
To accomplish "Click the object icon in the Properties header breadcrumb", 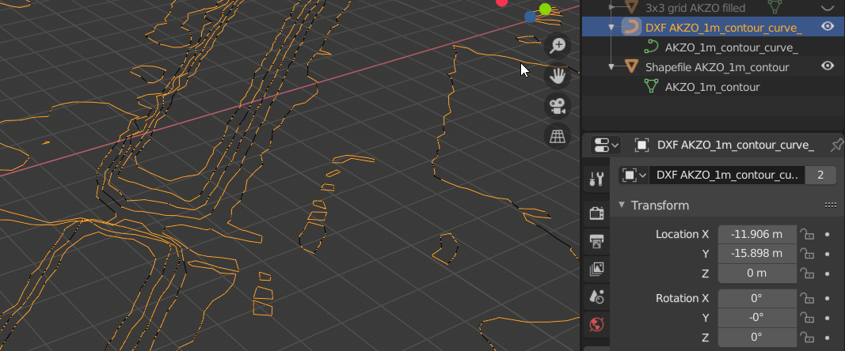I will click(641, 145).
